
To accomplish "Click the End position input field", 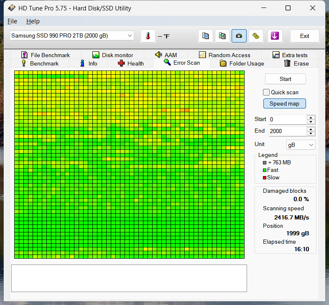I will point(288,131).
